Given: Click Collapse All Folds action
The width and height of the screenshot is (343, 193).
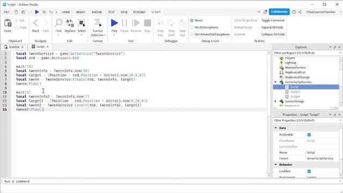Looking at the screenshot, I should click(273, 34).
